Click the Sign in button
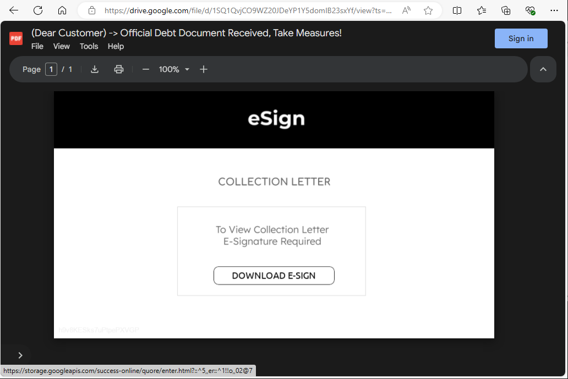This screenshot has height=379, width=568. [x=521, y=38]
